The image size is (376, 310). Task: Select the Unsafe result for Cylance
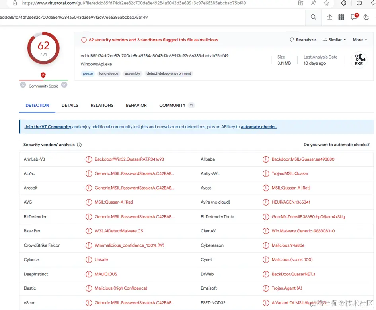[x=101, y=259]
